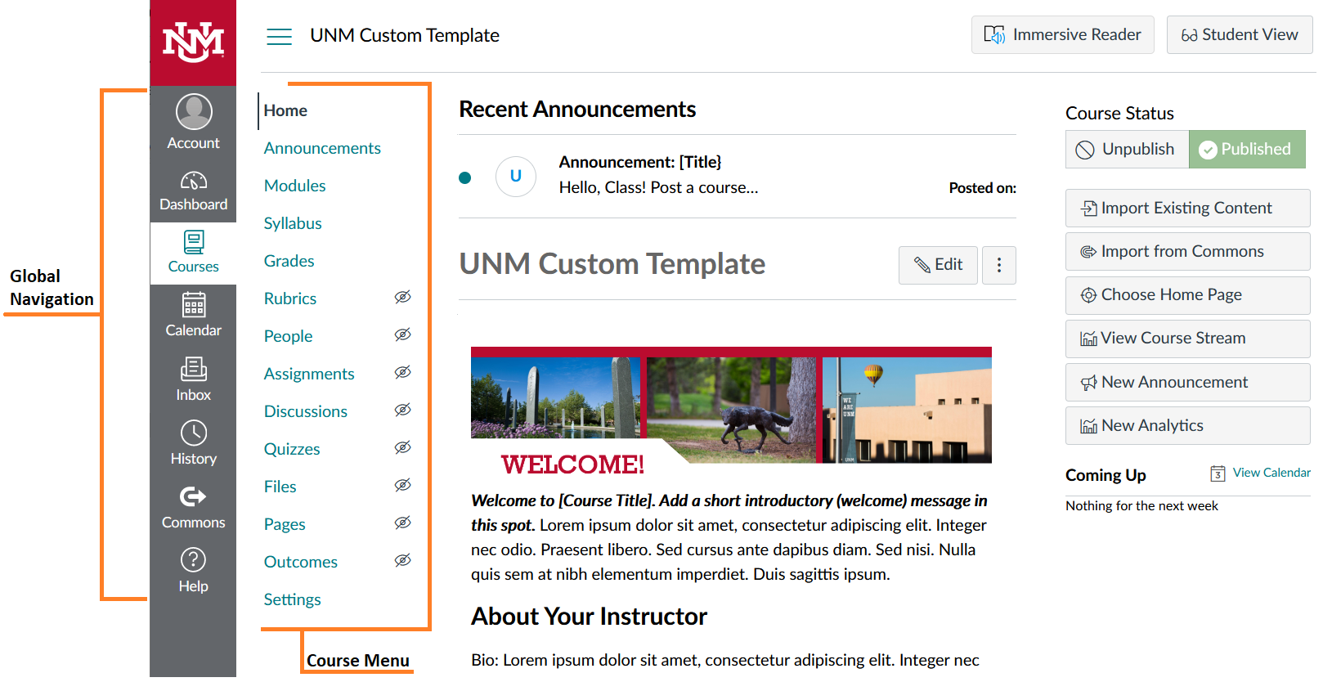Launch the Immersive Reader
The height and width of the screenshot is (682, 1323).
(x=1062, y=35)
